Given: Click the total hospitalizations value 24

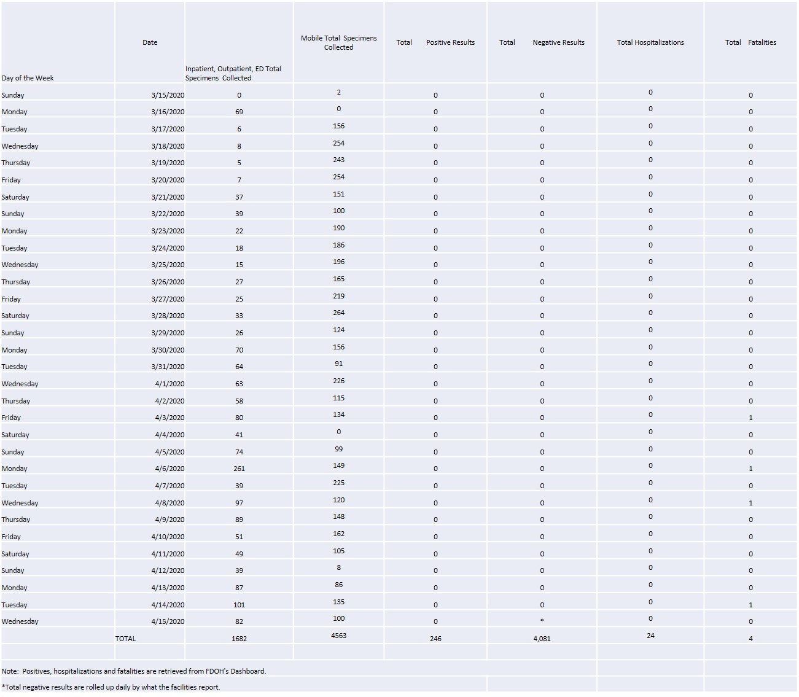Looking at the screenshot, I should 650,636.
